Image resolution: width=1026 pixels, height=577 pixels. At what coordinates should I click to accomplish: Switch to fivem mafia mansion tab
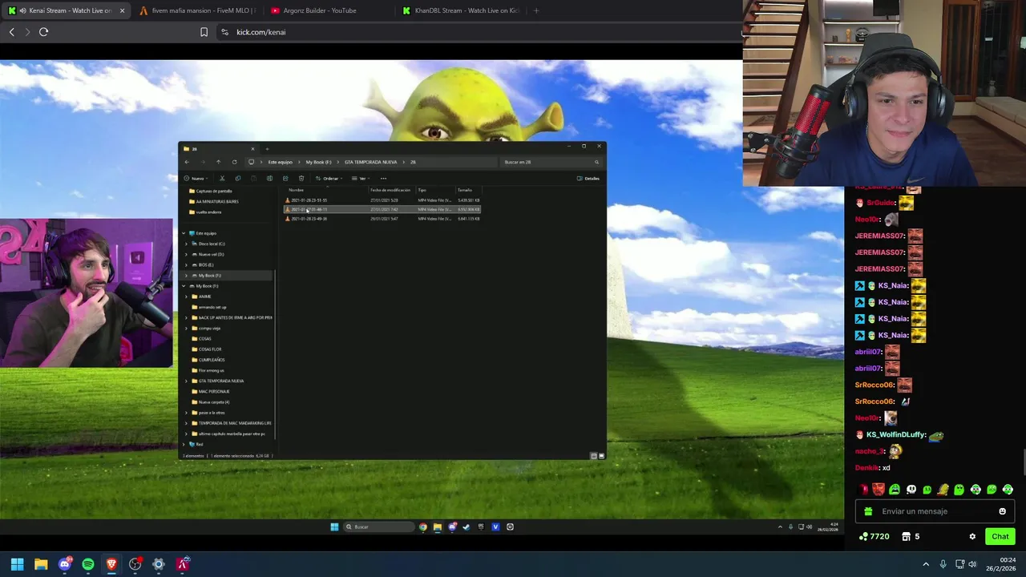197,10
